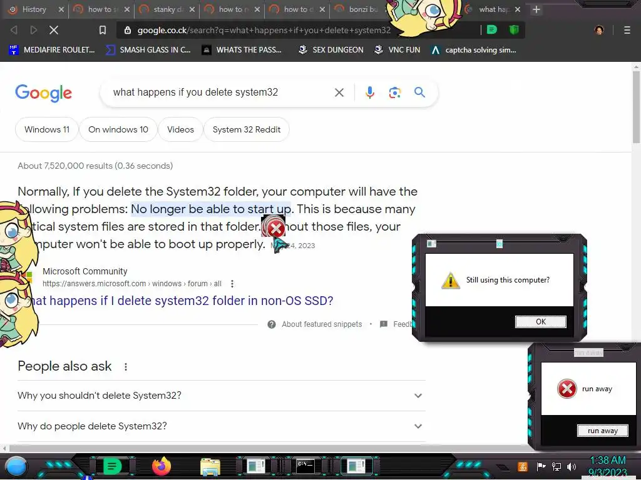Click the taskbar clock showing 1:38 AM

607,460
